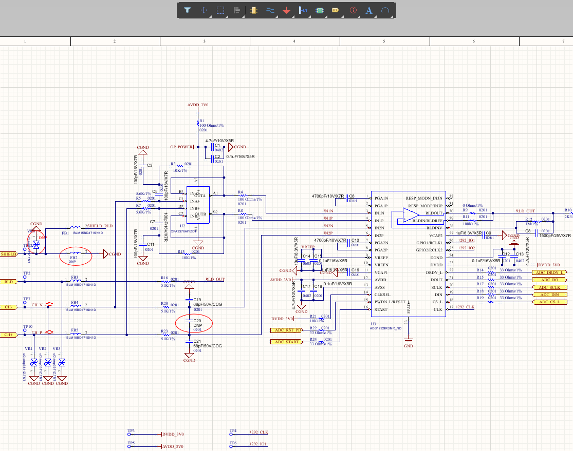Screen dimensions: 573x451
Task: Select the Text String tool
Action: pos(368,10)
